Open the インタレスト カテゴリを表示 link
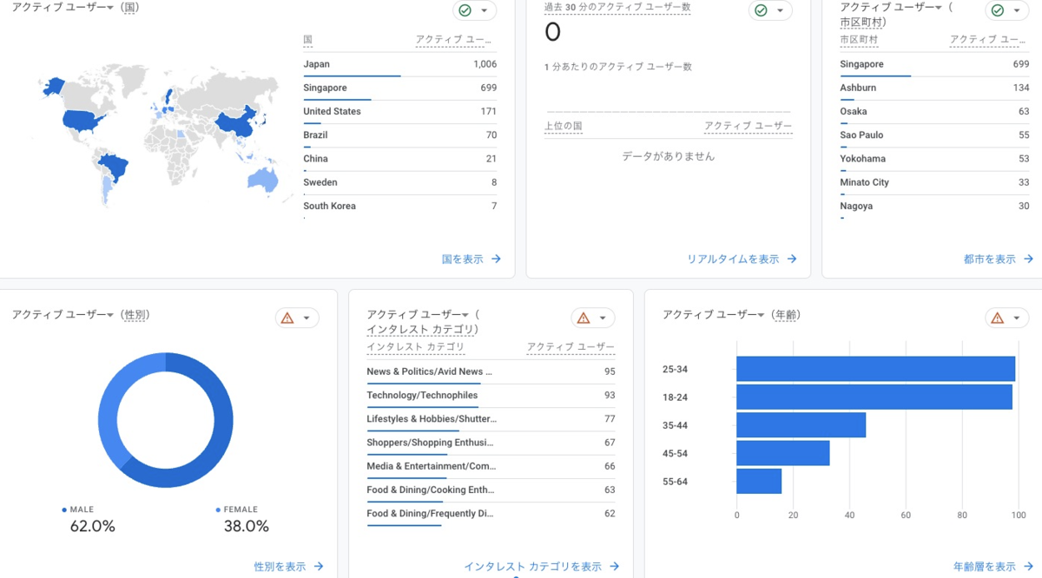Image resolution: width=1042 pixels, height=578 pixels. (541, 566)
